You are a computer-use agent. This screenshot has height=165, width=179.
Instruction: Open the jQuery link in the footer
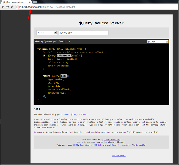tap(80, 142)
